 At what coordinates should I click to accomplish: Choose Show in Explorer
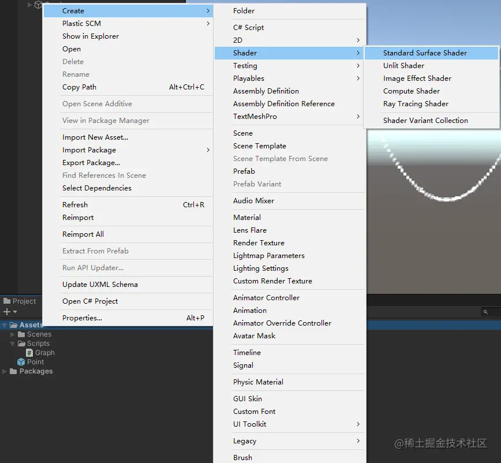point(128,36)
